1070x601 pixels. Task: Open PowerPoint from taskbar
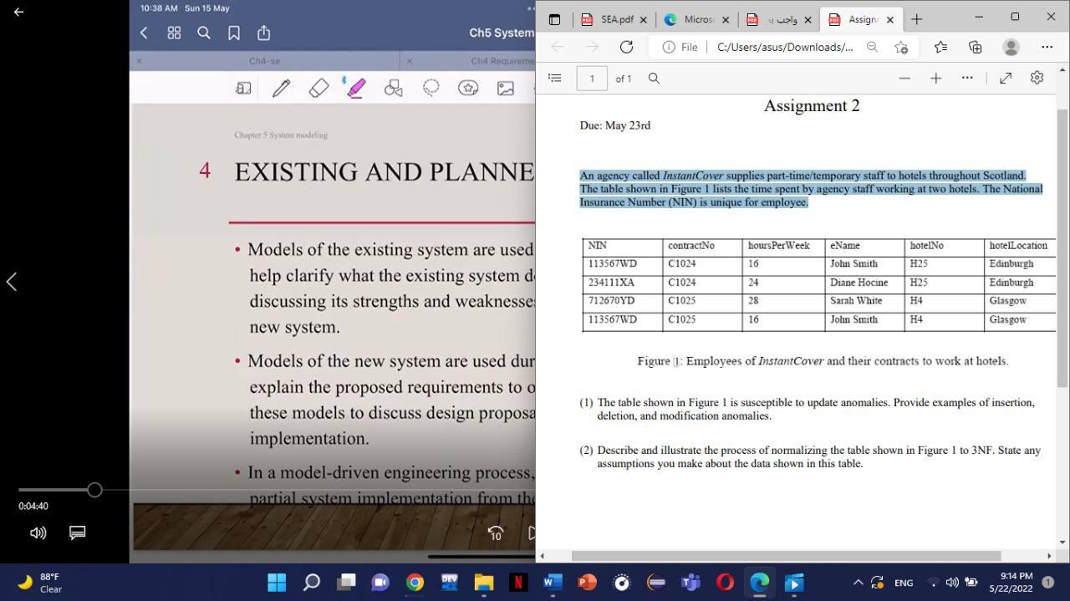coord(587,582)
